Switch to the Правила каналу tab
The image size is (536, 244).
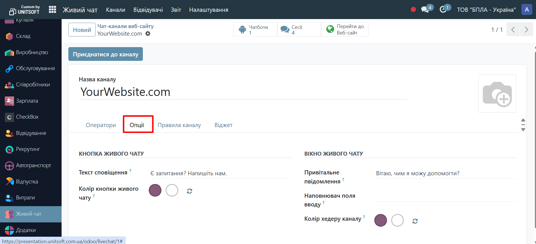[x=179, y=125]
